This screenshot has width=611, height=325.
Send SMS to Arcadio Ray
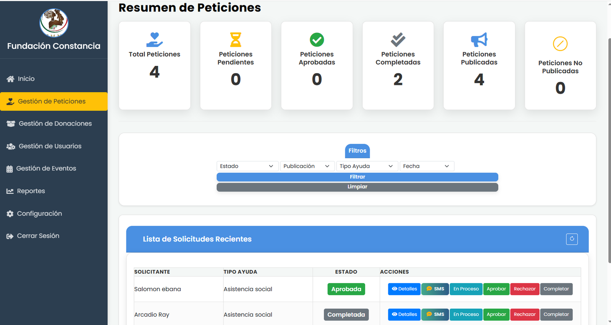pyautogui.click(x=435, y=315)
